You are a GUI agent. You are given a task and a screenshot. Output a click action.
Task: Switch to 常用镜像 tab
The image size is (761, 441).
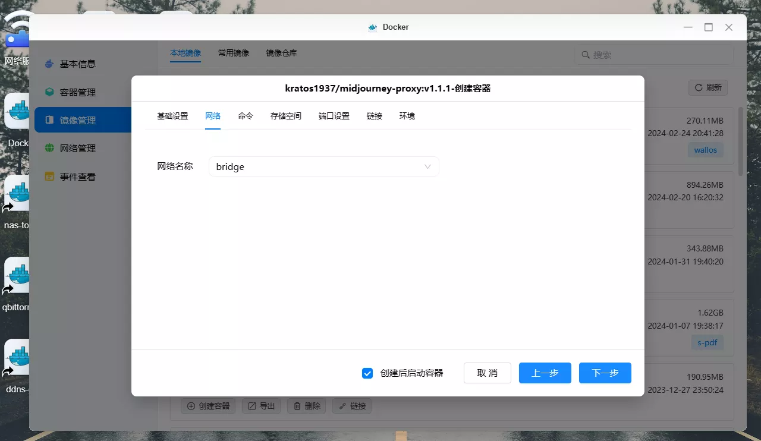[234, 53]
